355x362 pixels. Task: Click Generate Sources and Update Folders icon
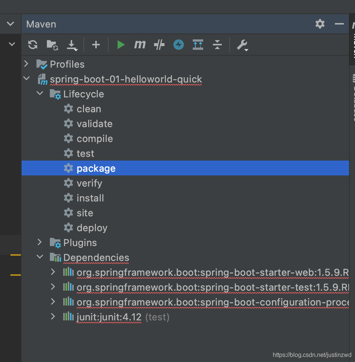[52, 45]
